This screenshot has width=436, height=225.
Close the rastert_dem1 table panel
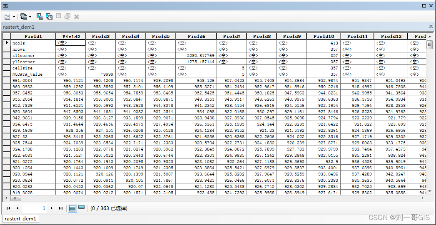coord(431,27)
